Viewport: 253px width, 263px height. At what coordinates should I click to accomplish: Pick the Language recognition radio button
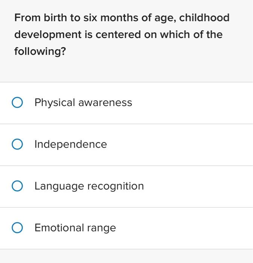[17, 186]
